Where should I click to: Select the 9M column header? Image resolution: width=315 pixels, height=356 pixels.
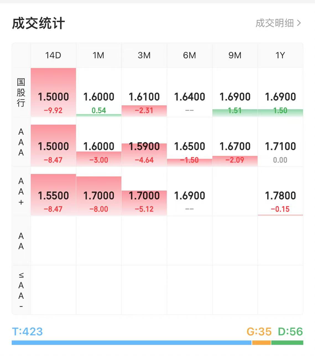pyautogui.click(x=235, y=55)
